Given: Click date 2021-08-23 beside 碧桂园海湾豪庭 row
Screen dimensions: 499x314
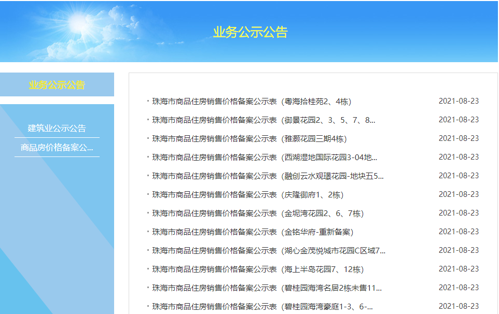Looking at the screenshot, I should pos(459,306).
